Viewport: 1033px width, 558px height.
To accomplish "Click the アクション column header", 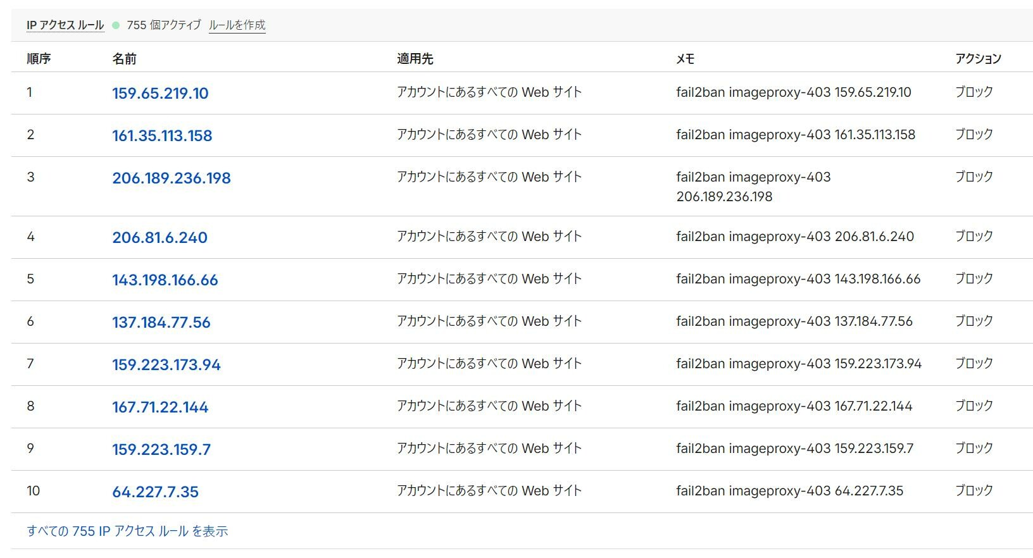I will coord(978,59).
